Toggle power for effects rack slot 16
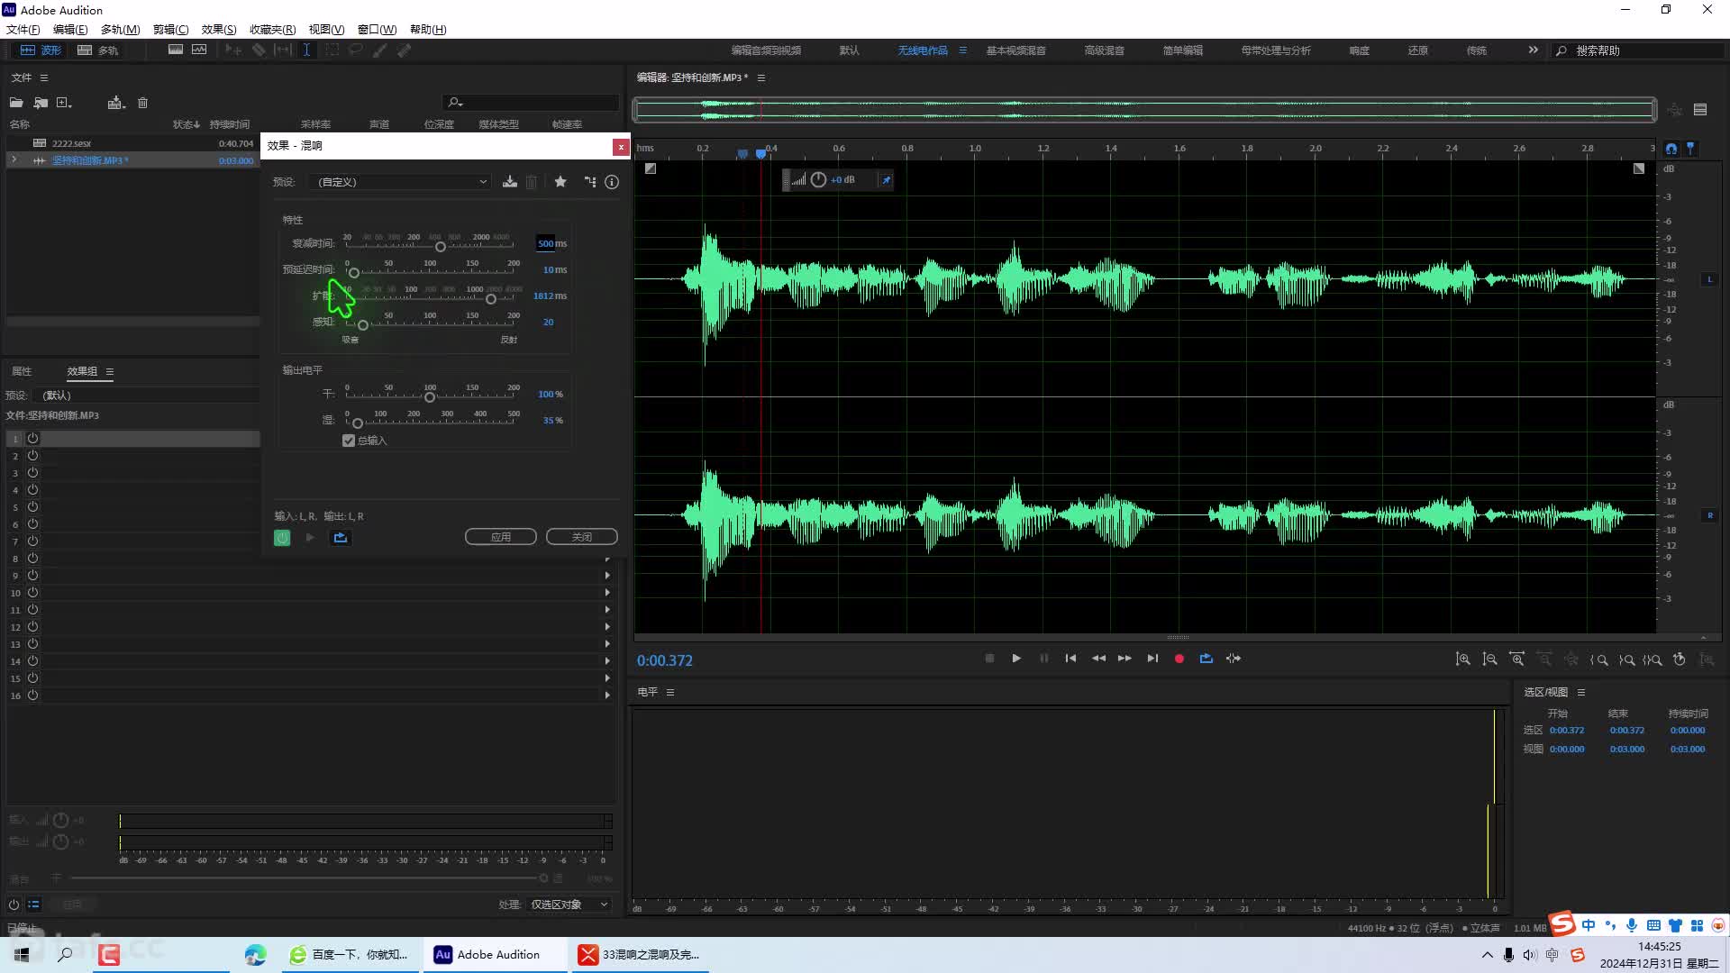Screen dimensions: 1730x973 pos(32,696)
